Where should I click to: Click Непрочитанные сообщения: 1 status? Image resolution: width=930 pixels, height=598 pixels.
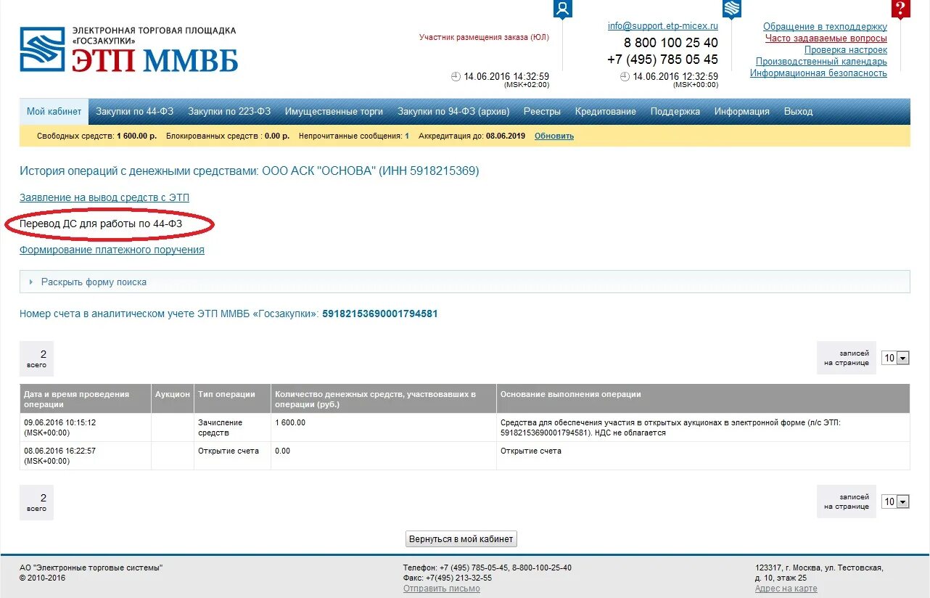[354, 136]
